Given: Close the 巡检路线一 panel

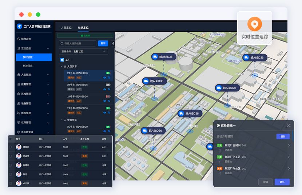Looking at the screenshot, I should click(x=288, y=126).
